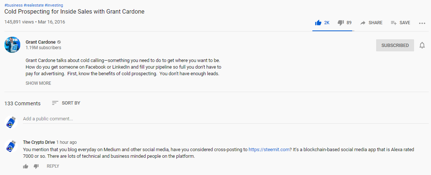Click the verified checkmark badge
The width and height of the screenshot is (431, 175).
[59, 42]
